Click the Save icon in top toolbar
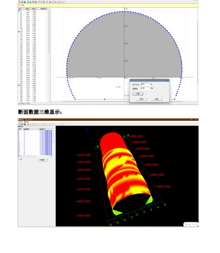Screen dimensions: 220x253 pyautogui.click(x=24, y=2)
